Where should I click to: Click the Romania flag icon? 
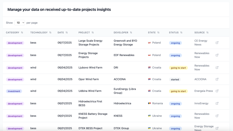pos(149,103)
